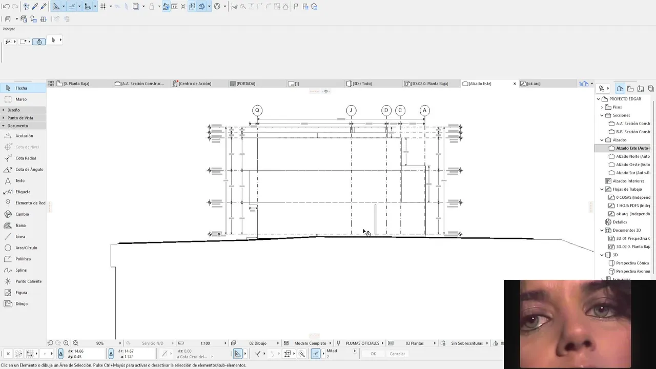Select the Figura tool
Viewport: 656px width, 369px height.
[x=23, y=293]
